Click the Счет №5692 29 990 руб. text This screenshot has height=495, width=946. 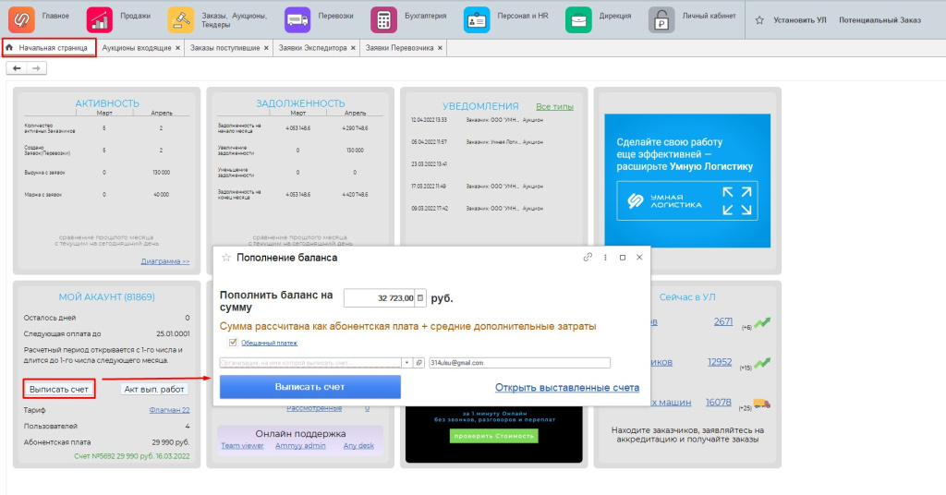pos(131,456)
